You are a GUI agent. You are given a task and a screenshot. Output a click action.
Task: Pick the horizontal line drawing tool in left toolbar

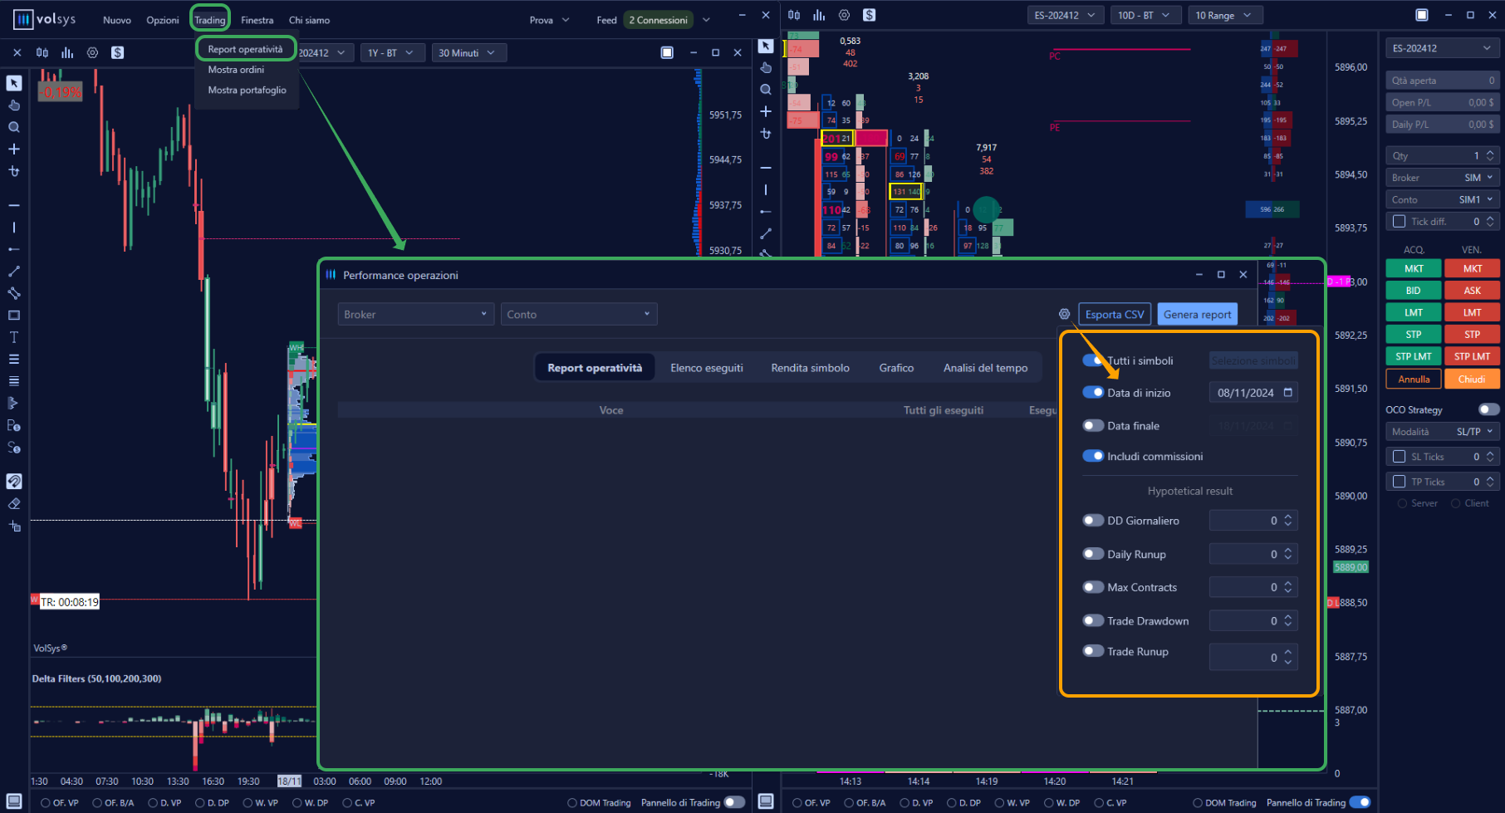[14, 204]
